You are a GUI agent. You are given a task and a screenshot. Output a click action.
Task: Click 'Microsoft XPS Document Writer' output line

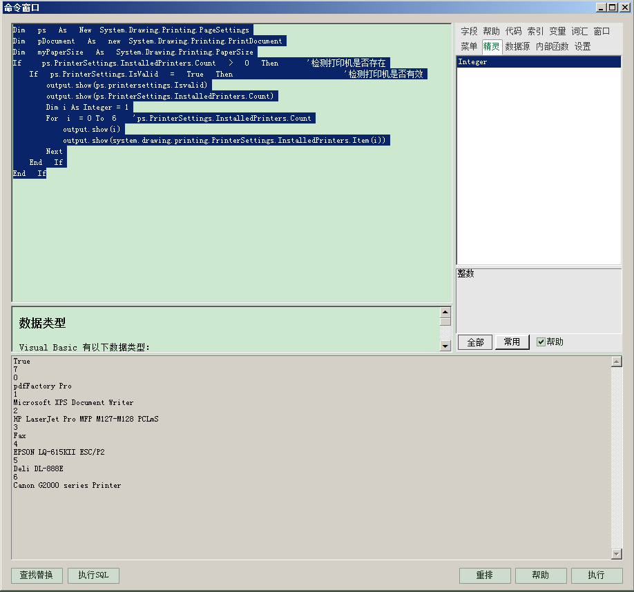tap(73, 403)
